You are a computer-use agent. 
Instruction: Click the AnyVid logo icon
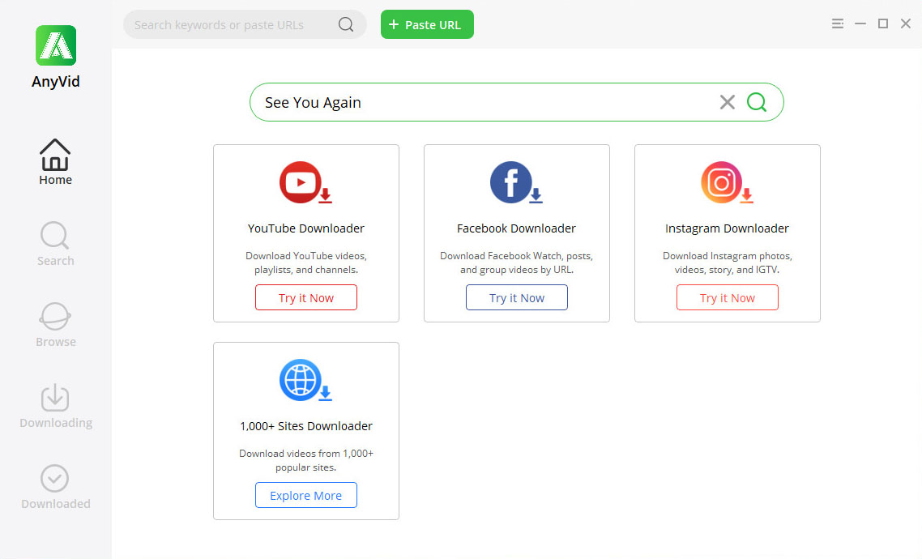(56, 45)
